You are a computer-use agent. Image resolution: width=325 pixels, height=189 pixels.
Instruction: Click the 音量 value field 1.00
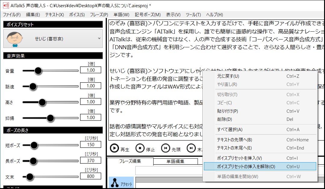click(91, 70)
